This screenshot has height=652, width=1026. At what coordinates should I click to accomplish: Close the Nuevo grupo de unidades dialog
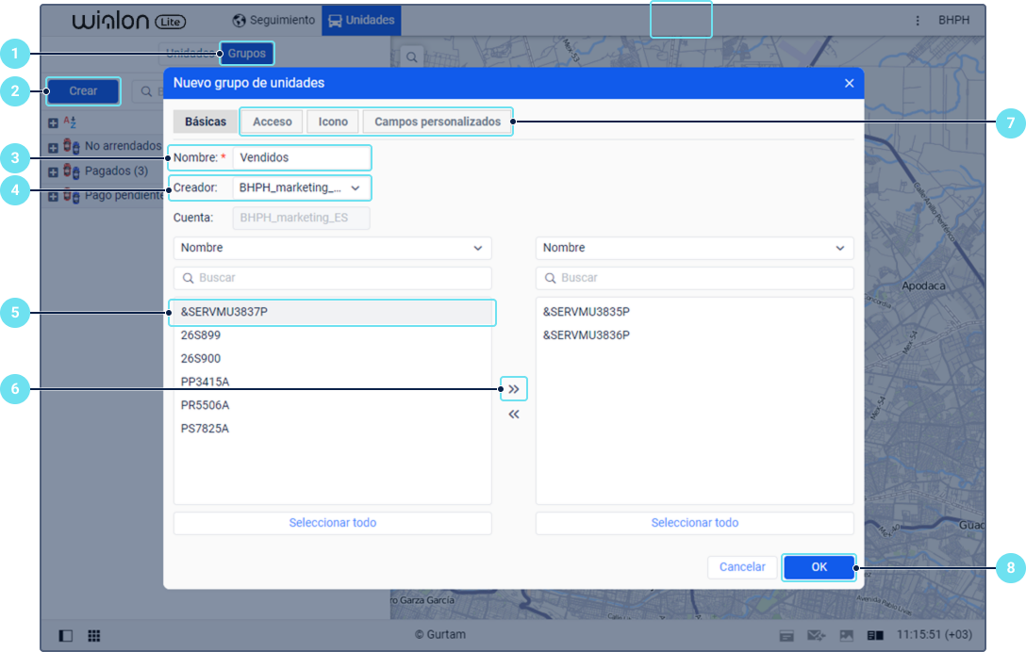tap(850, 83)
